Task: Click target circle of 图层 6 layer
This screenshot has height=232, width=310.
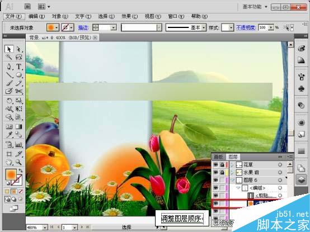Action: click(280, 180)
